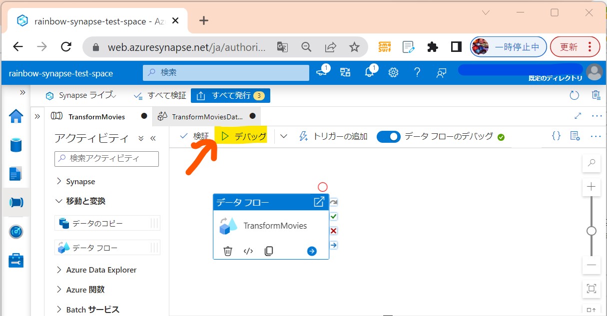Switch to the TransformMoviesDat... tab
This screenshot has width=607, height=316.
tap(207, 116)
